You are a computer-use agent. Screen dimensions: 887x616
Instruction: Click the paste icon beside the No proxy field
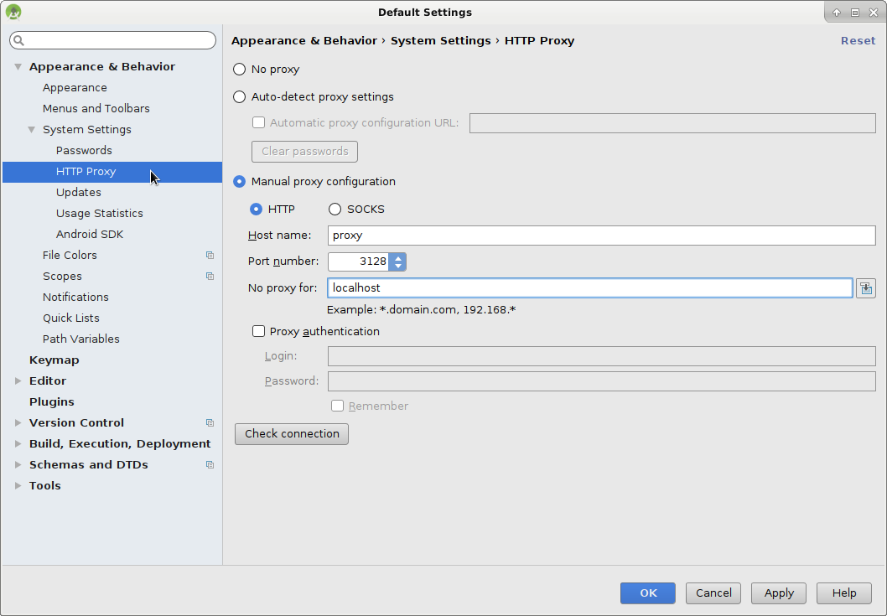tap(866, 287)
